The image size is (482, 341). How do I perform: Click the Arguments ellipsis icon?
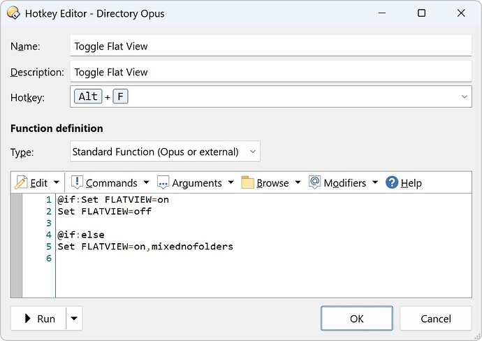coord(163,182)
